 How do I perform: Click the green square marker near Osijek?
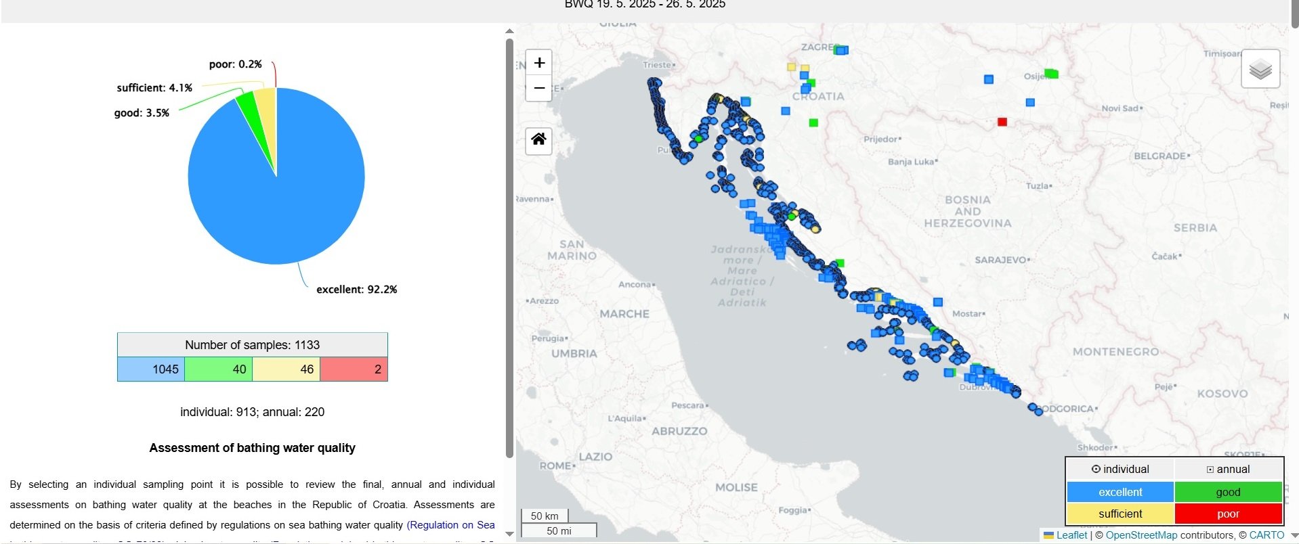[x=1051, y=73]
